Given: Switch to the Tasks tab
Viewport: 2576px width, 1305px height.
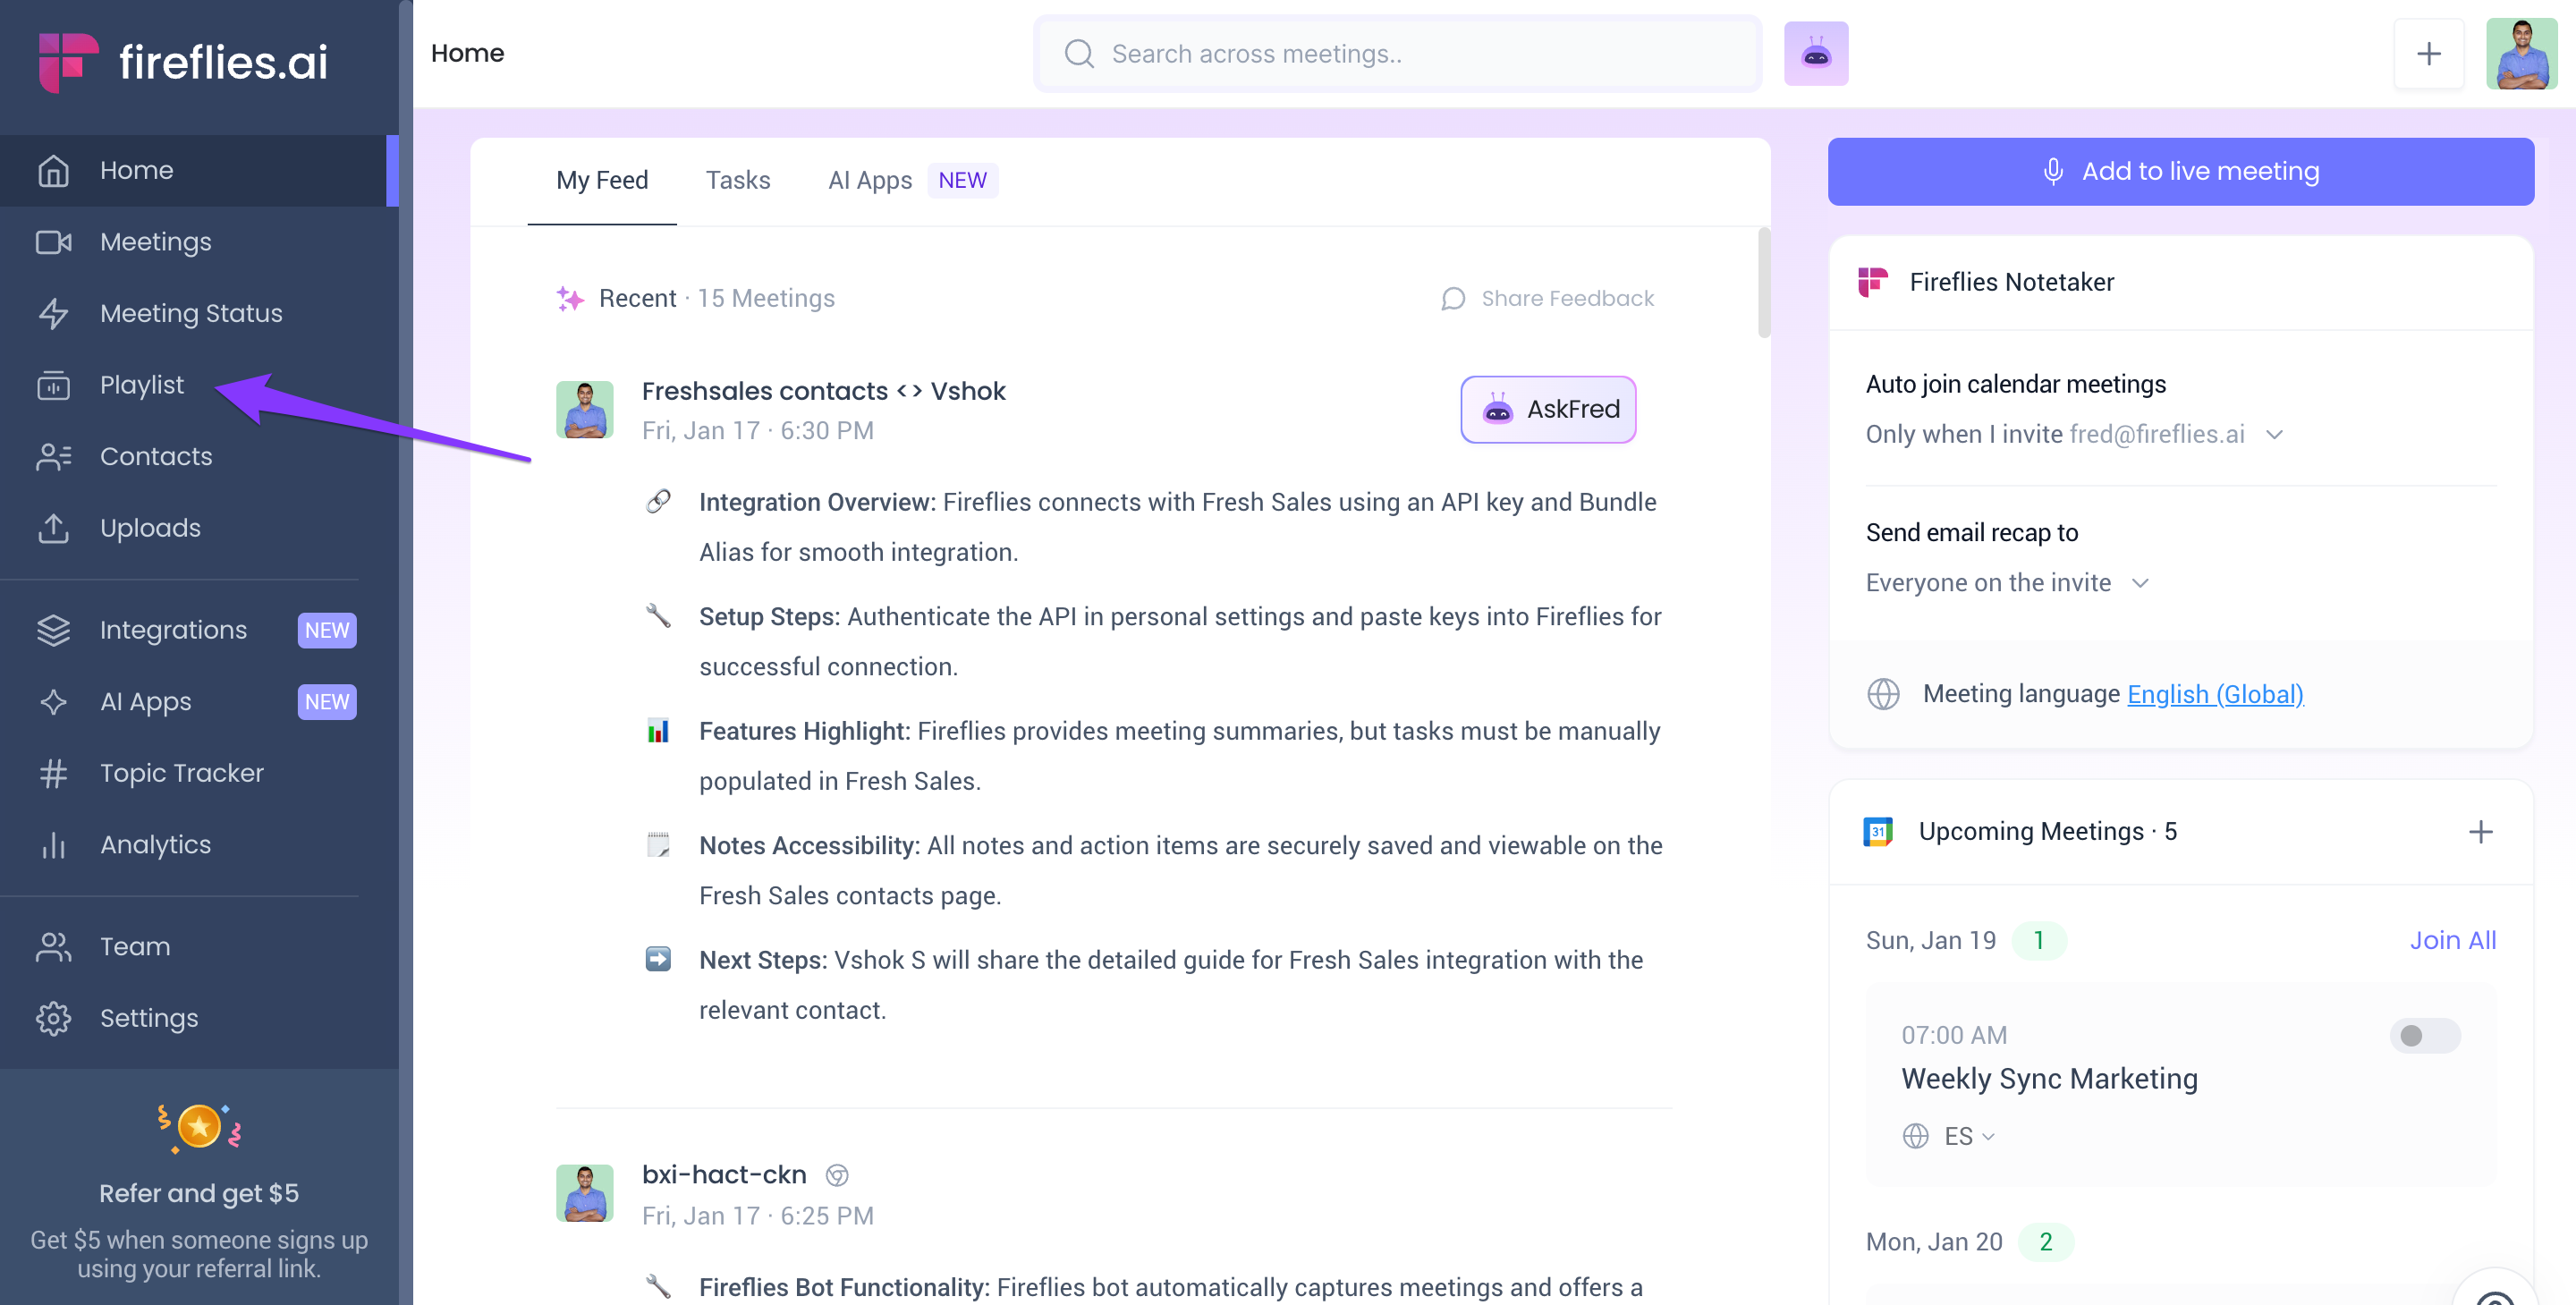Looking at the screenshot, I should pyautogui.click(x=738, y=181).
